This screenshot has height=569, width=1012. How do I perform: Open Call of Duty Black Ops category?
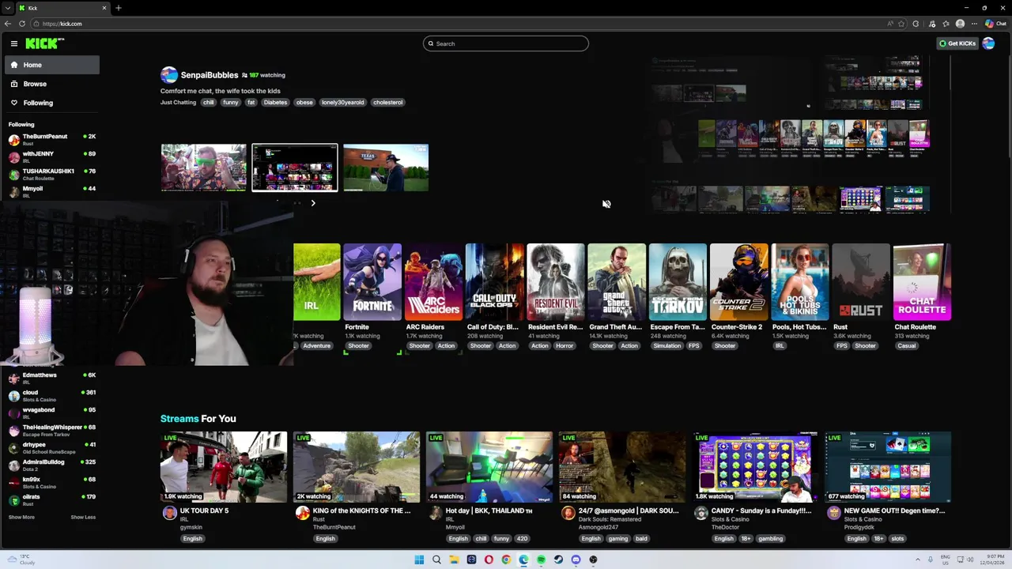(494, 282)
